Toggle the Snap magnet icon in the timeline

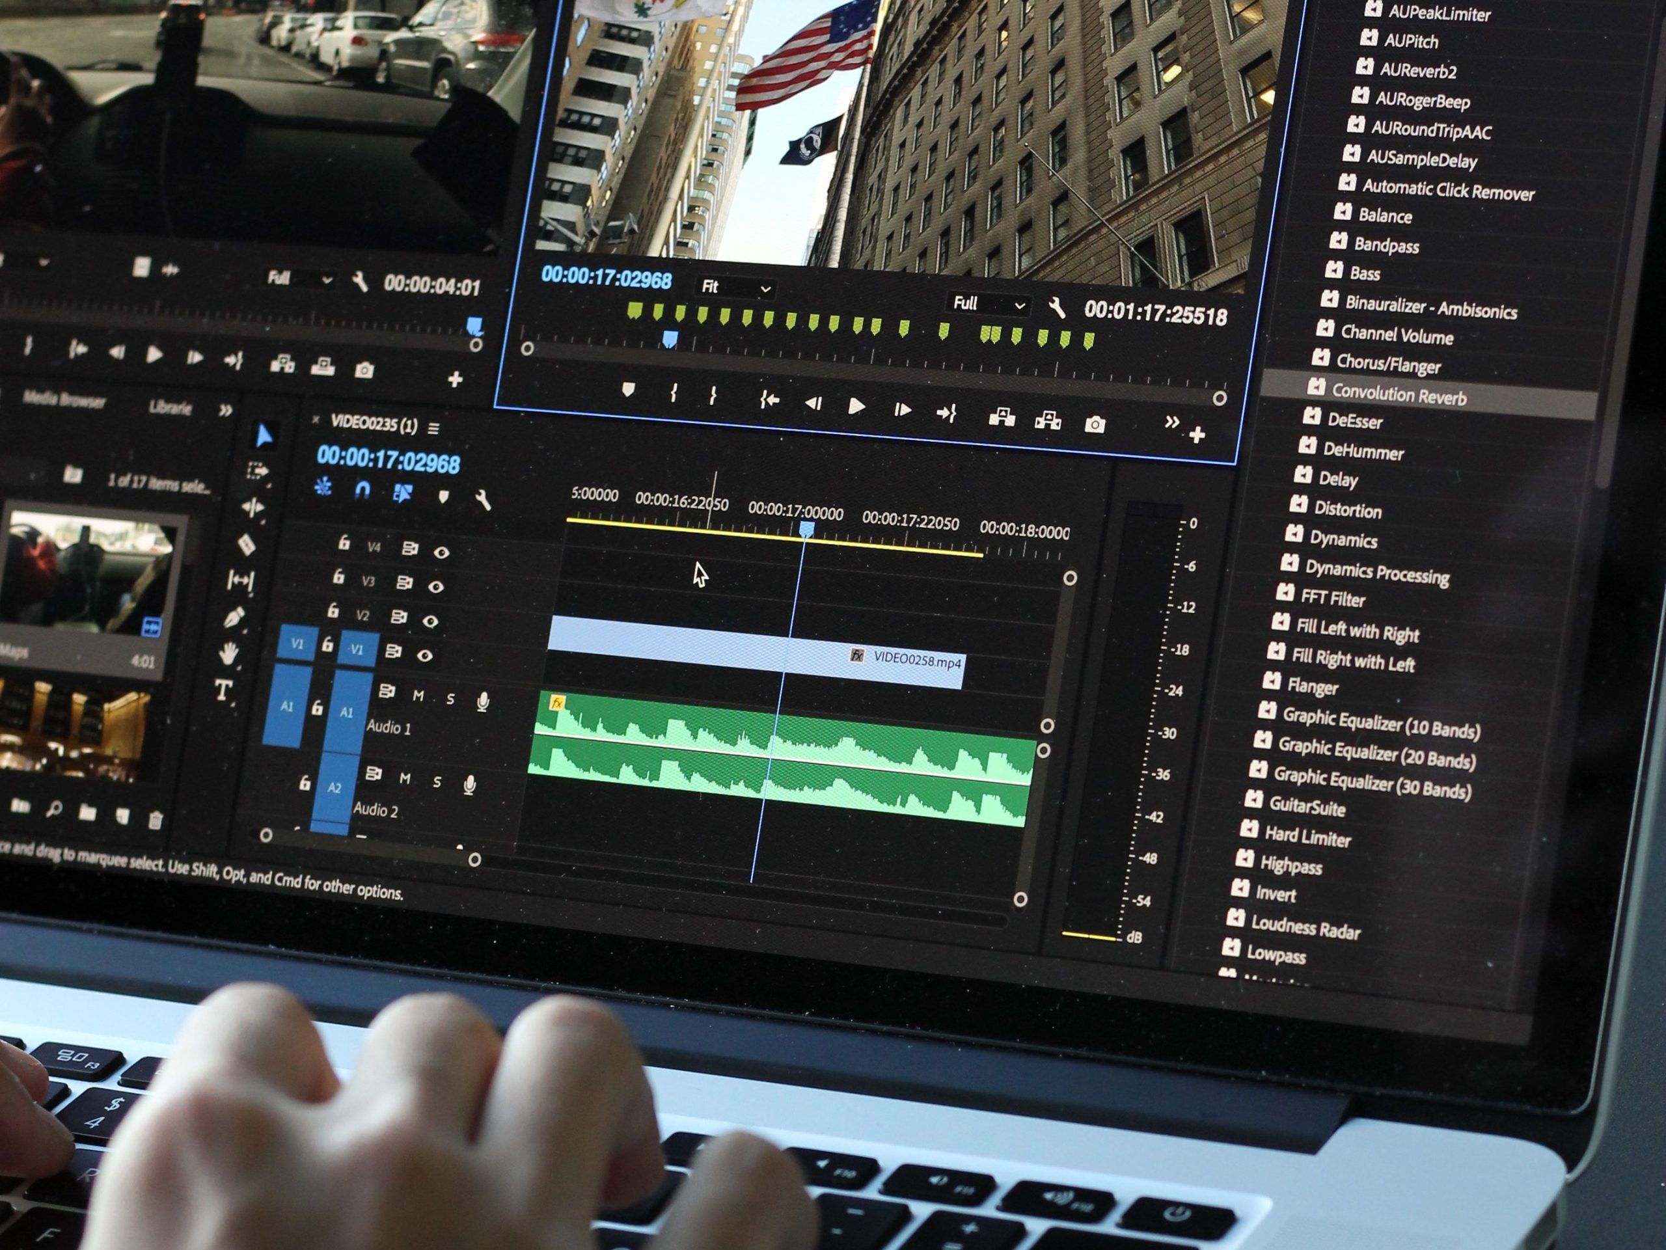(362, 490)
